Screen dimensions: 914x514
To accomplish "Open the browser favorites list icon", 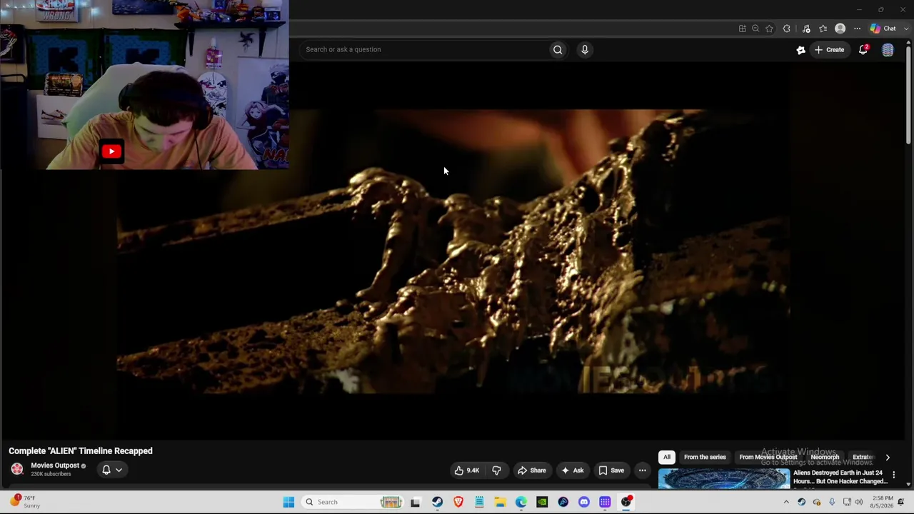I will [823, 29].
